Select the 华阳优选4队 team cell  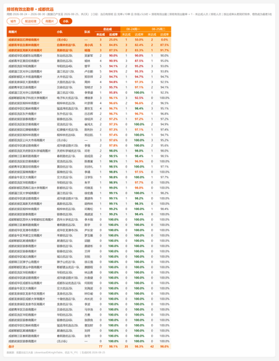click(64, 66)
